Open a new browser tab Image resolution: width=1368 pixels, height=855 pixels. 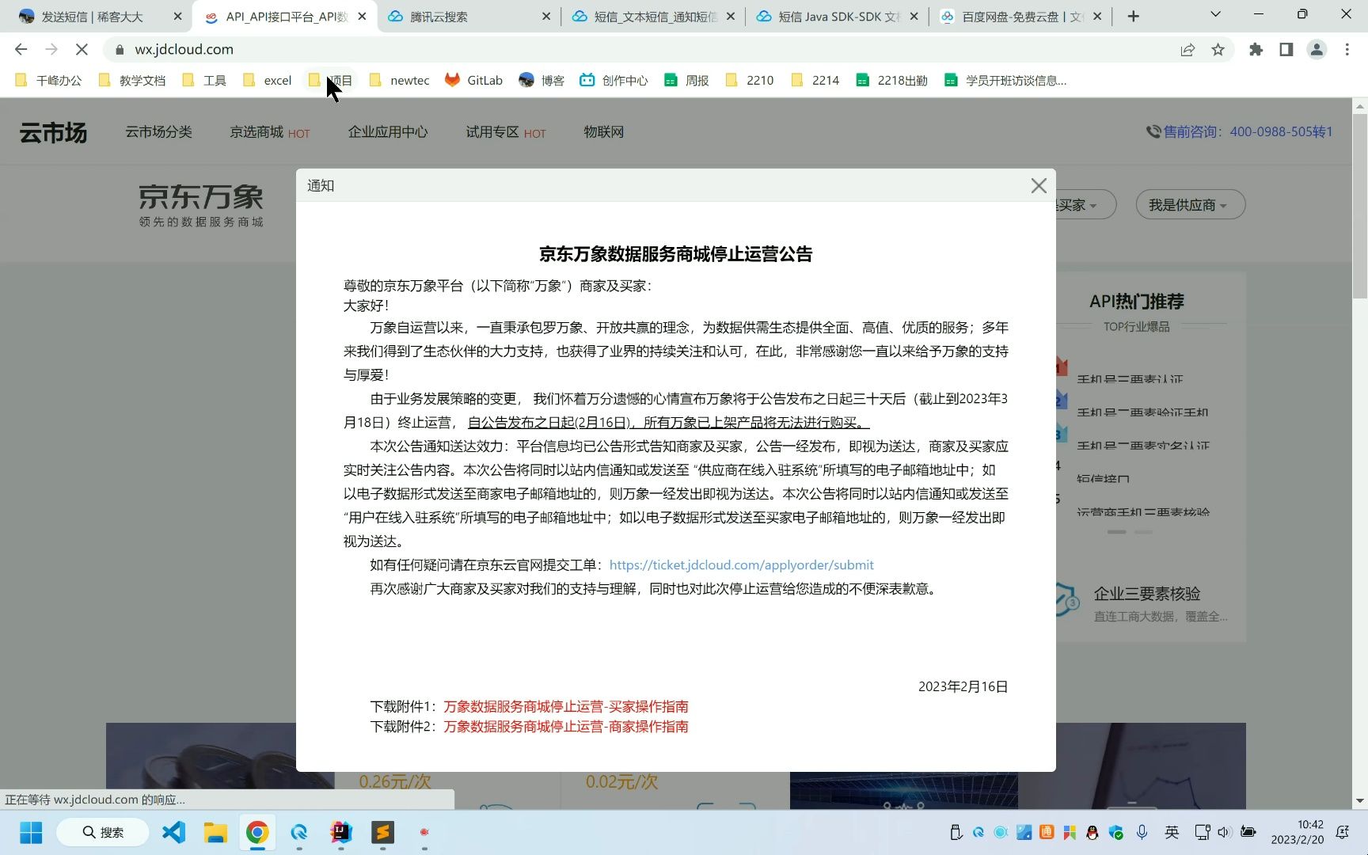click(x=1133, y=17)
